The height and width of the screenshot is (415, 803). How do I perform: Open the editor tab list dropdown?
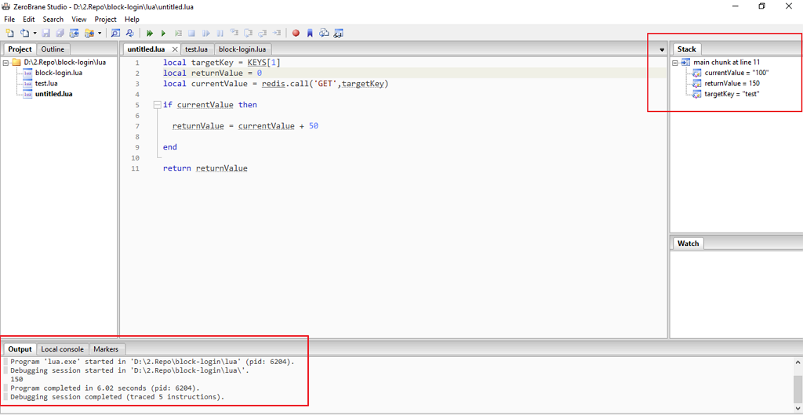point(662,49)
